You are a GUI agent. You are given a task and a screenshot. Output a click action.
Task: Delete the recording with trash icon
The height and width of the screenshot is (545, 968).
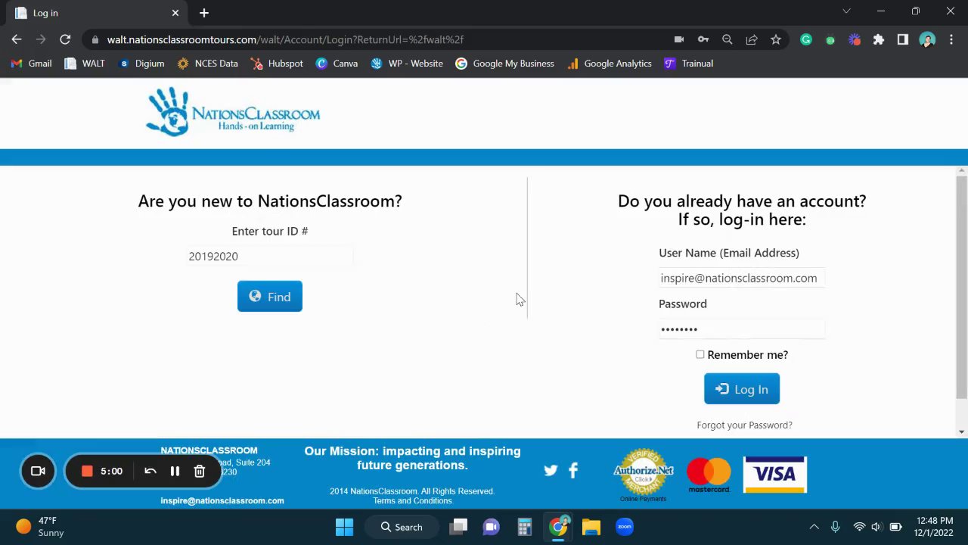click(200, 471)
